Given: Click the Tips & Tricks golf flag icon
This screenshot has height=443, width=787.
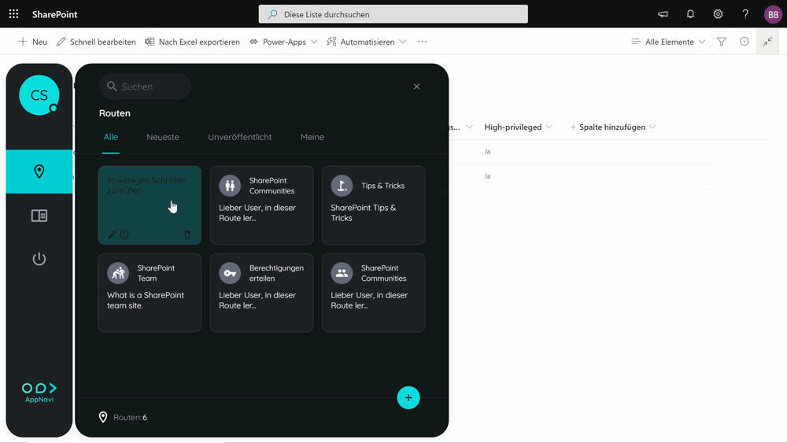Looking at the screenshot, I should (342, 186).
